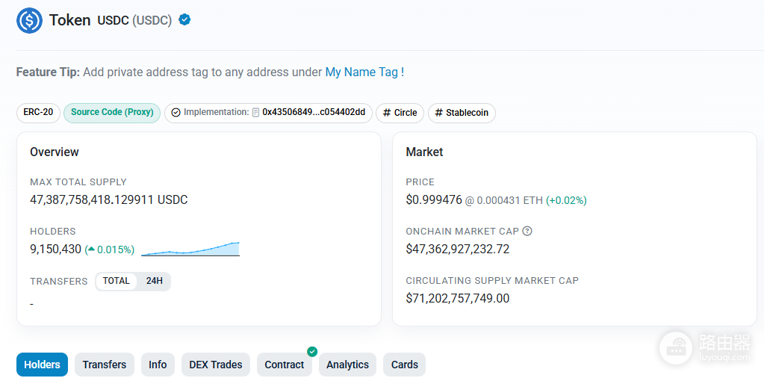The width and height of the screenshot is (764, 378).
Task: Click the USDC (USDC) token name
Action: tap(134, 20)
